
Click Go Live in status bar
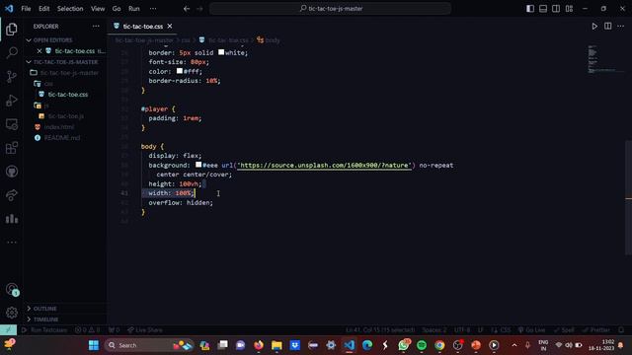(531, 330)
